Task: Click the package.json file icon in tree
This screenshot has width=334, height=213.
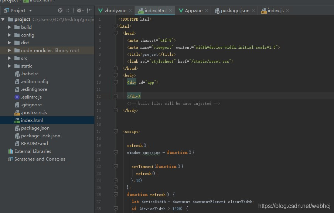Action: click(17, 128)
